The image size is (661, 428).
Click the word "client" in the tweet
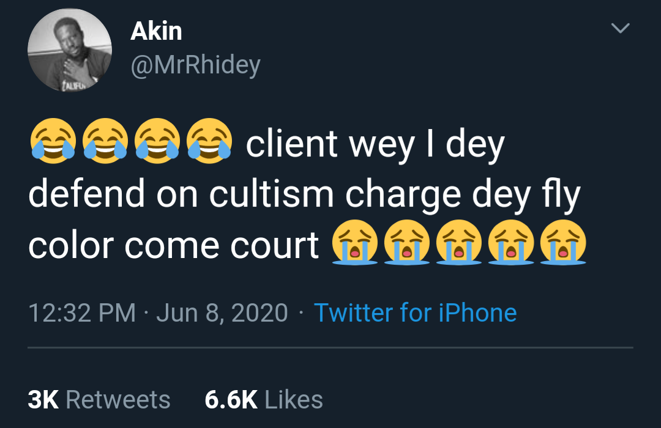pyautogui.click(x=291, y=144)
